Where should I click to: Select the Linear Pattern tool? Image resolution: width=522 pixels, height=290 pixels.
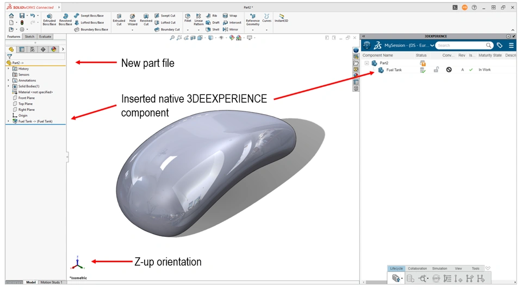point(198,20)
